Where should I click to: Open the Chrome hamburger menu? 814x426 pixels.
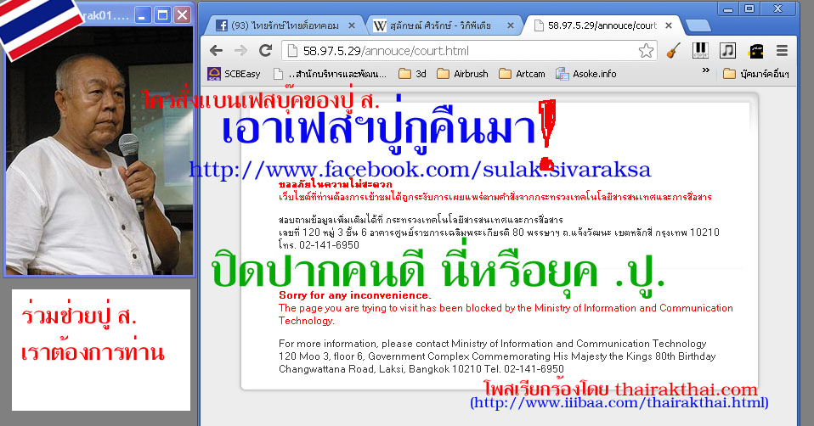(x=783, y=50)
